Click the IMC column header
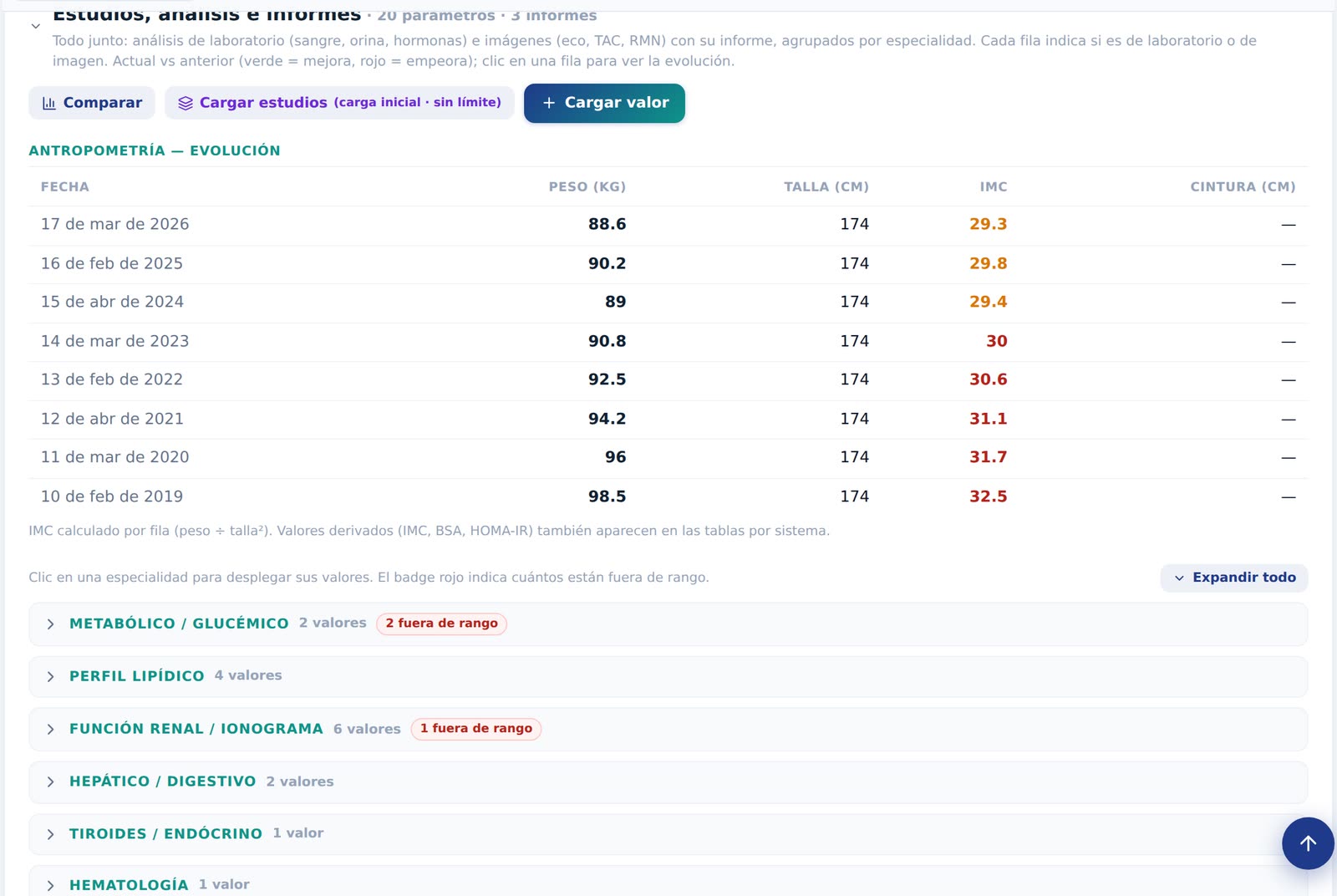 click(994, 187)
